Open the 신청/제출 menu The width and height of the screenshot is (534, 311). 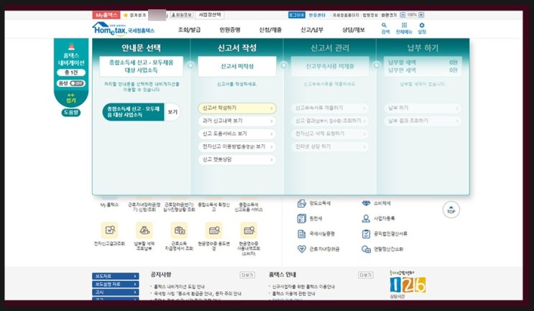pyautogui.click(x=270, y=30)
